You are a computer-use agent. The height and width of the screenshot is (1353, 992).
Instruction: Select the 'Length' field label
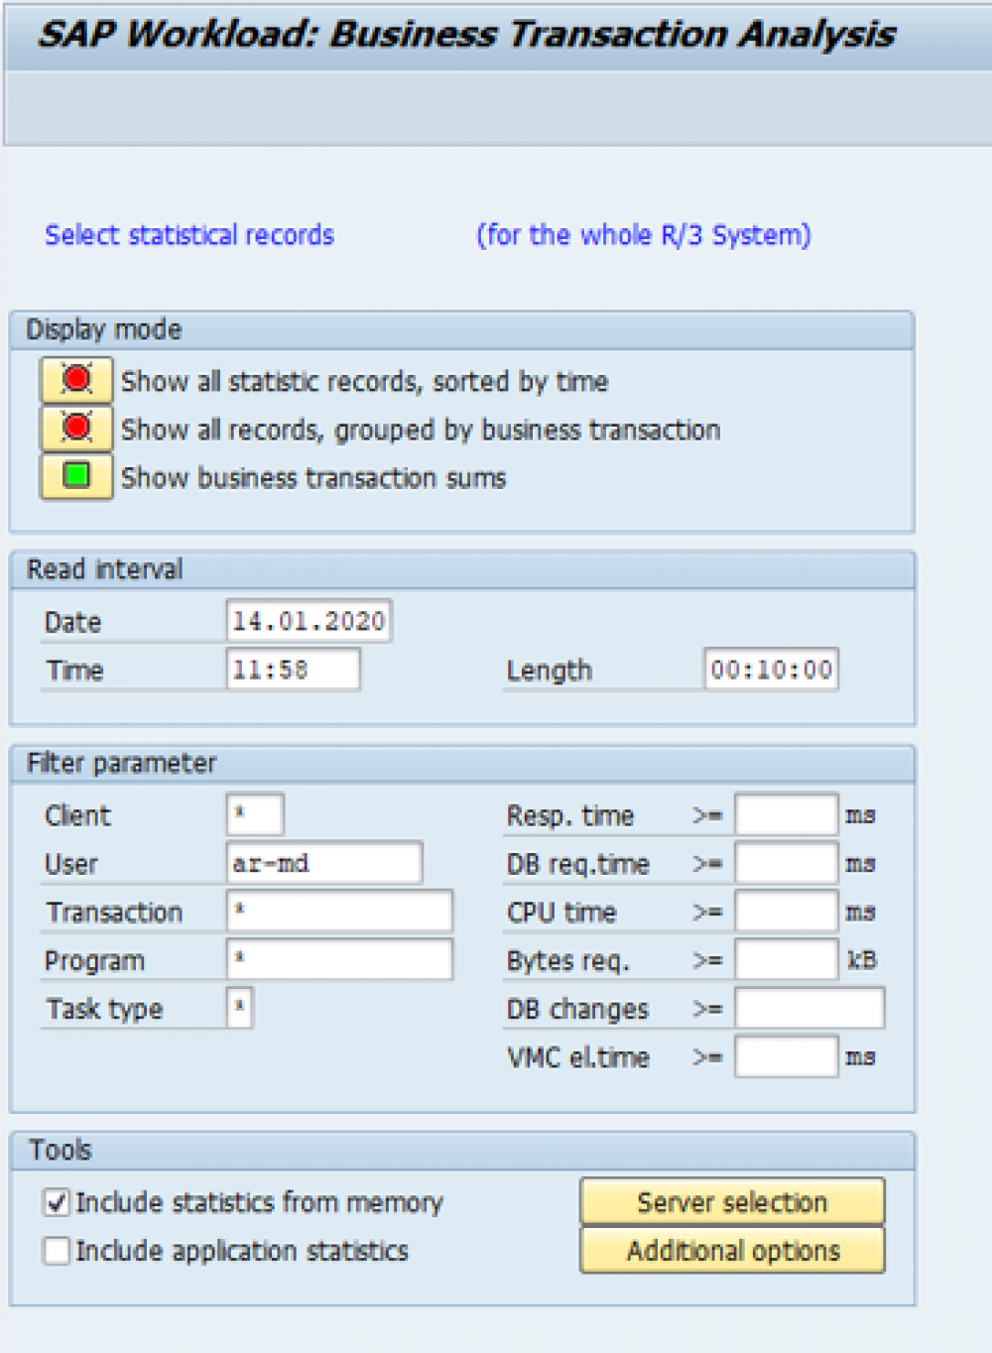(549, 671)
